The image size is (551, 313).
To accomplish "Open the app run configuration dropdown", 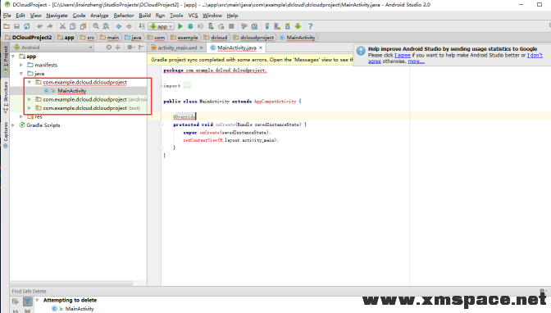I will 162,26.
